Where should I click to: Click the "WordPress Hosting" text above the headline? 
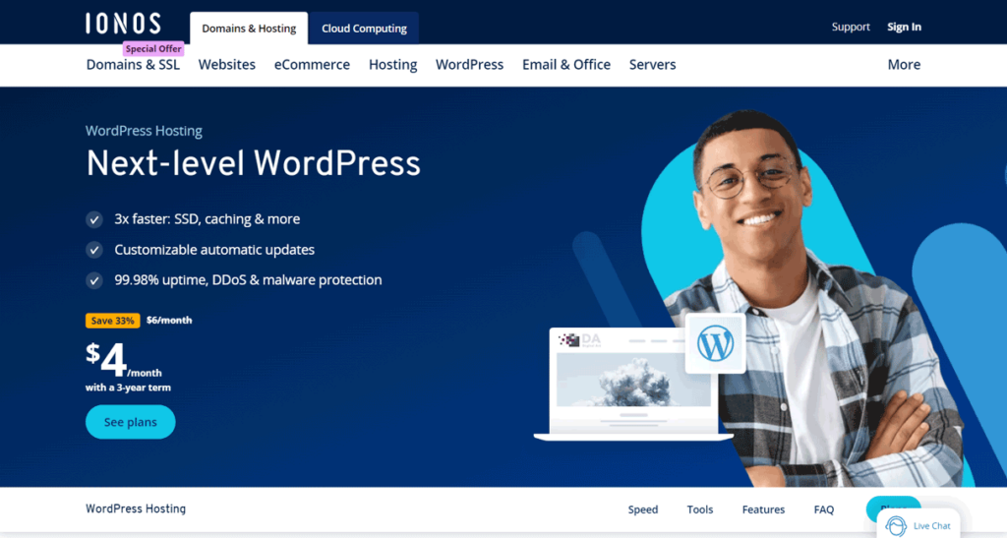point(144,131)
